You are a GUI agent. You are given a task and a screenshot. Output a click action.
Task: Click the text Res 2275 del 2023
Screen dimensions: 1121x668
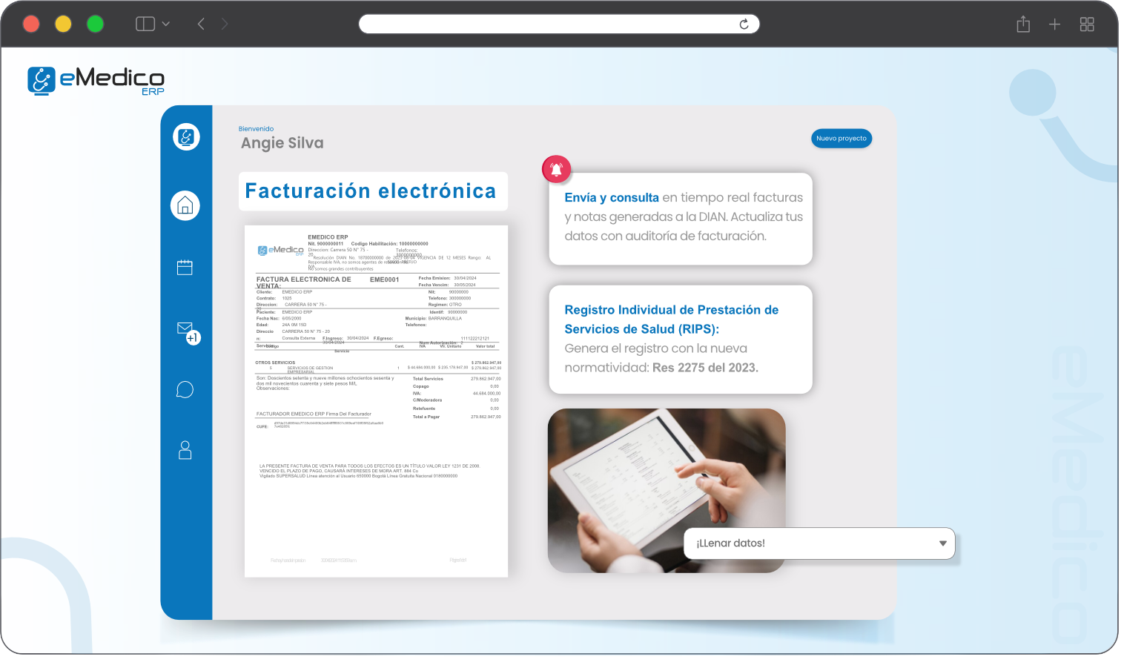click(705, 368)
